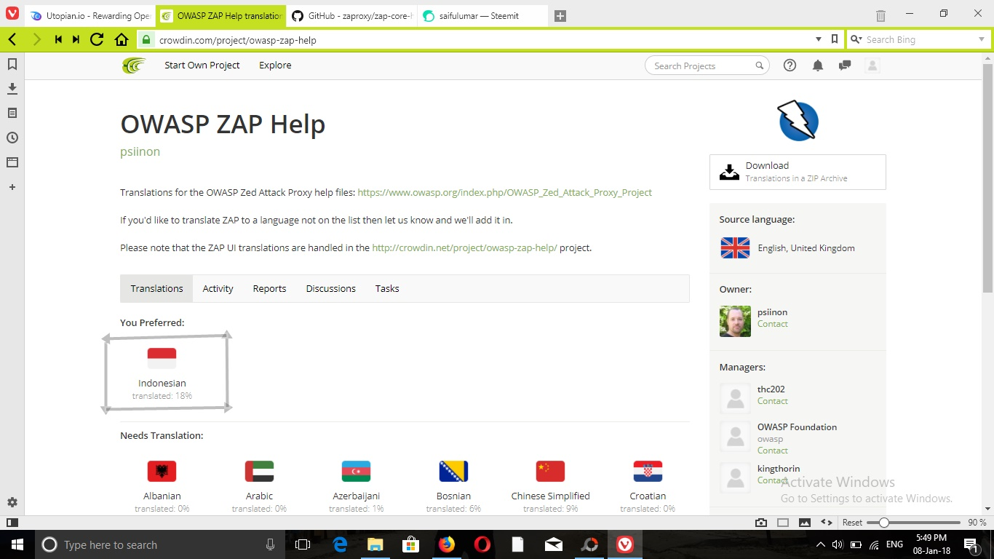Select the Indonesian language flag
This screenshot has height=559, width=994.
(162, 358)
